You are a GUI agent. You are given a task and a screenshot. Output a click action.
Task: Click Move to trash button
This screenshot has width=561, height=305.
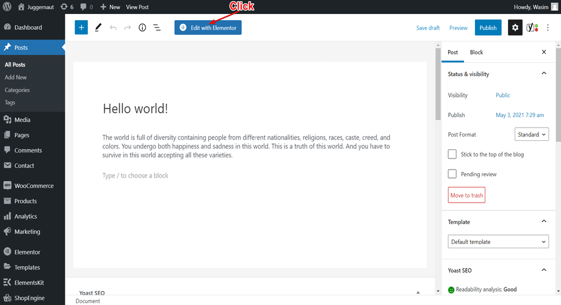(x=466, y=195)
